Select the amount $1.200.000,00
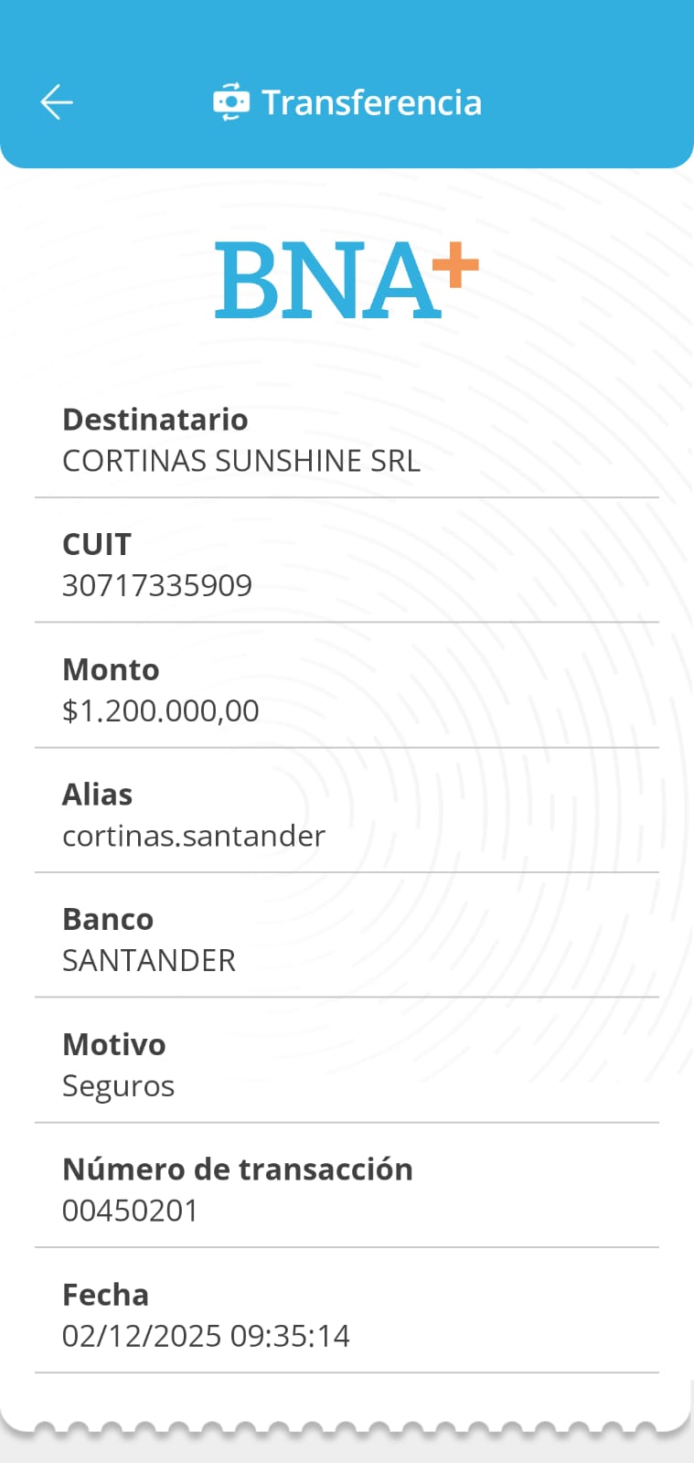The image size is (694, 1463). [x=161, y=710]
